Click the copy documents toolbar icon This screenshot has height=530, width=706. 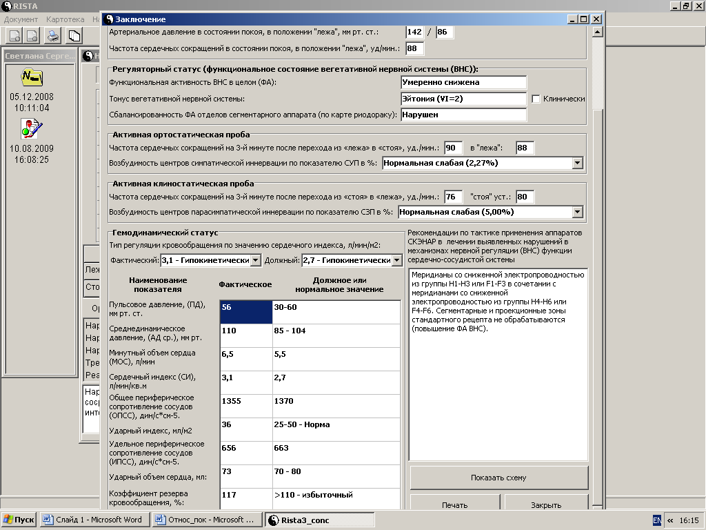[x=74, y=36]
